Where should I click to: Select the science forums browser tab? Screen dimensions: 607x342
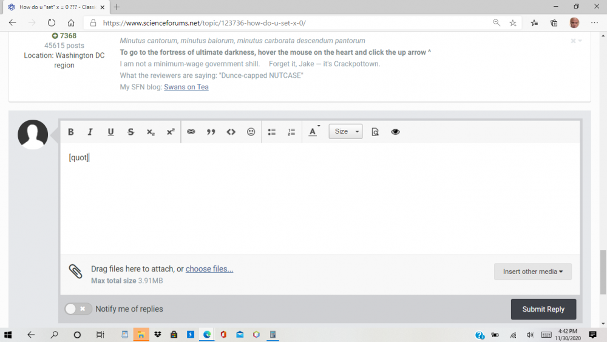point(55,7)
